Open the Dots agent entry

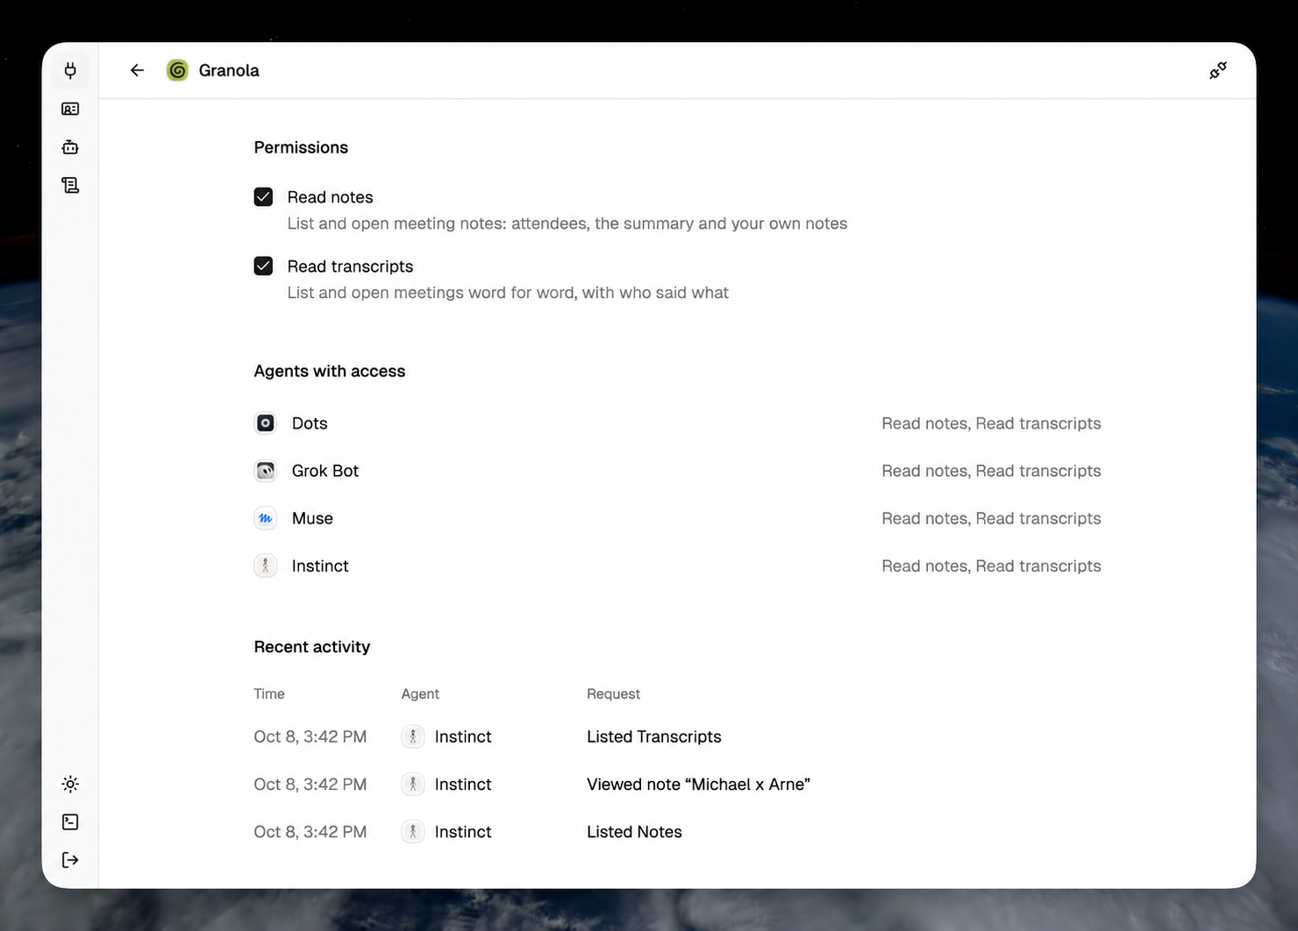click(677, 423)
